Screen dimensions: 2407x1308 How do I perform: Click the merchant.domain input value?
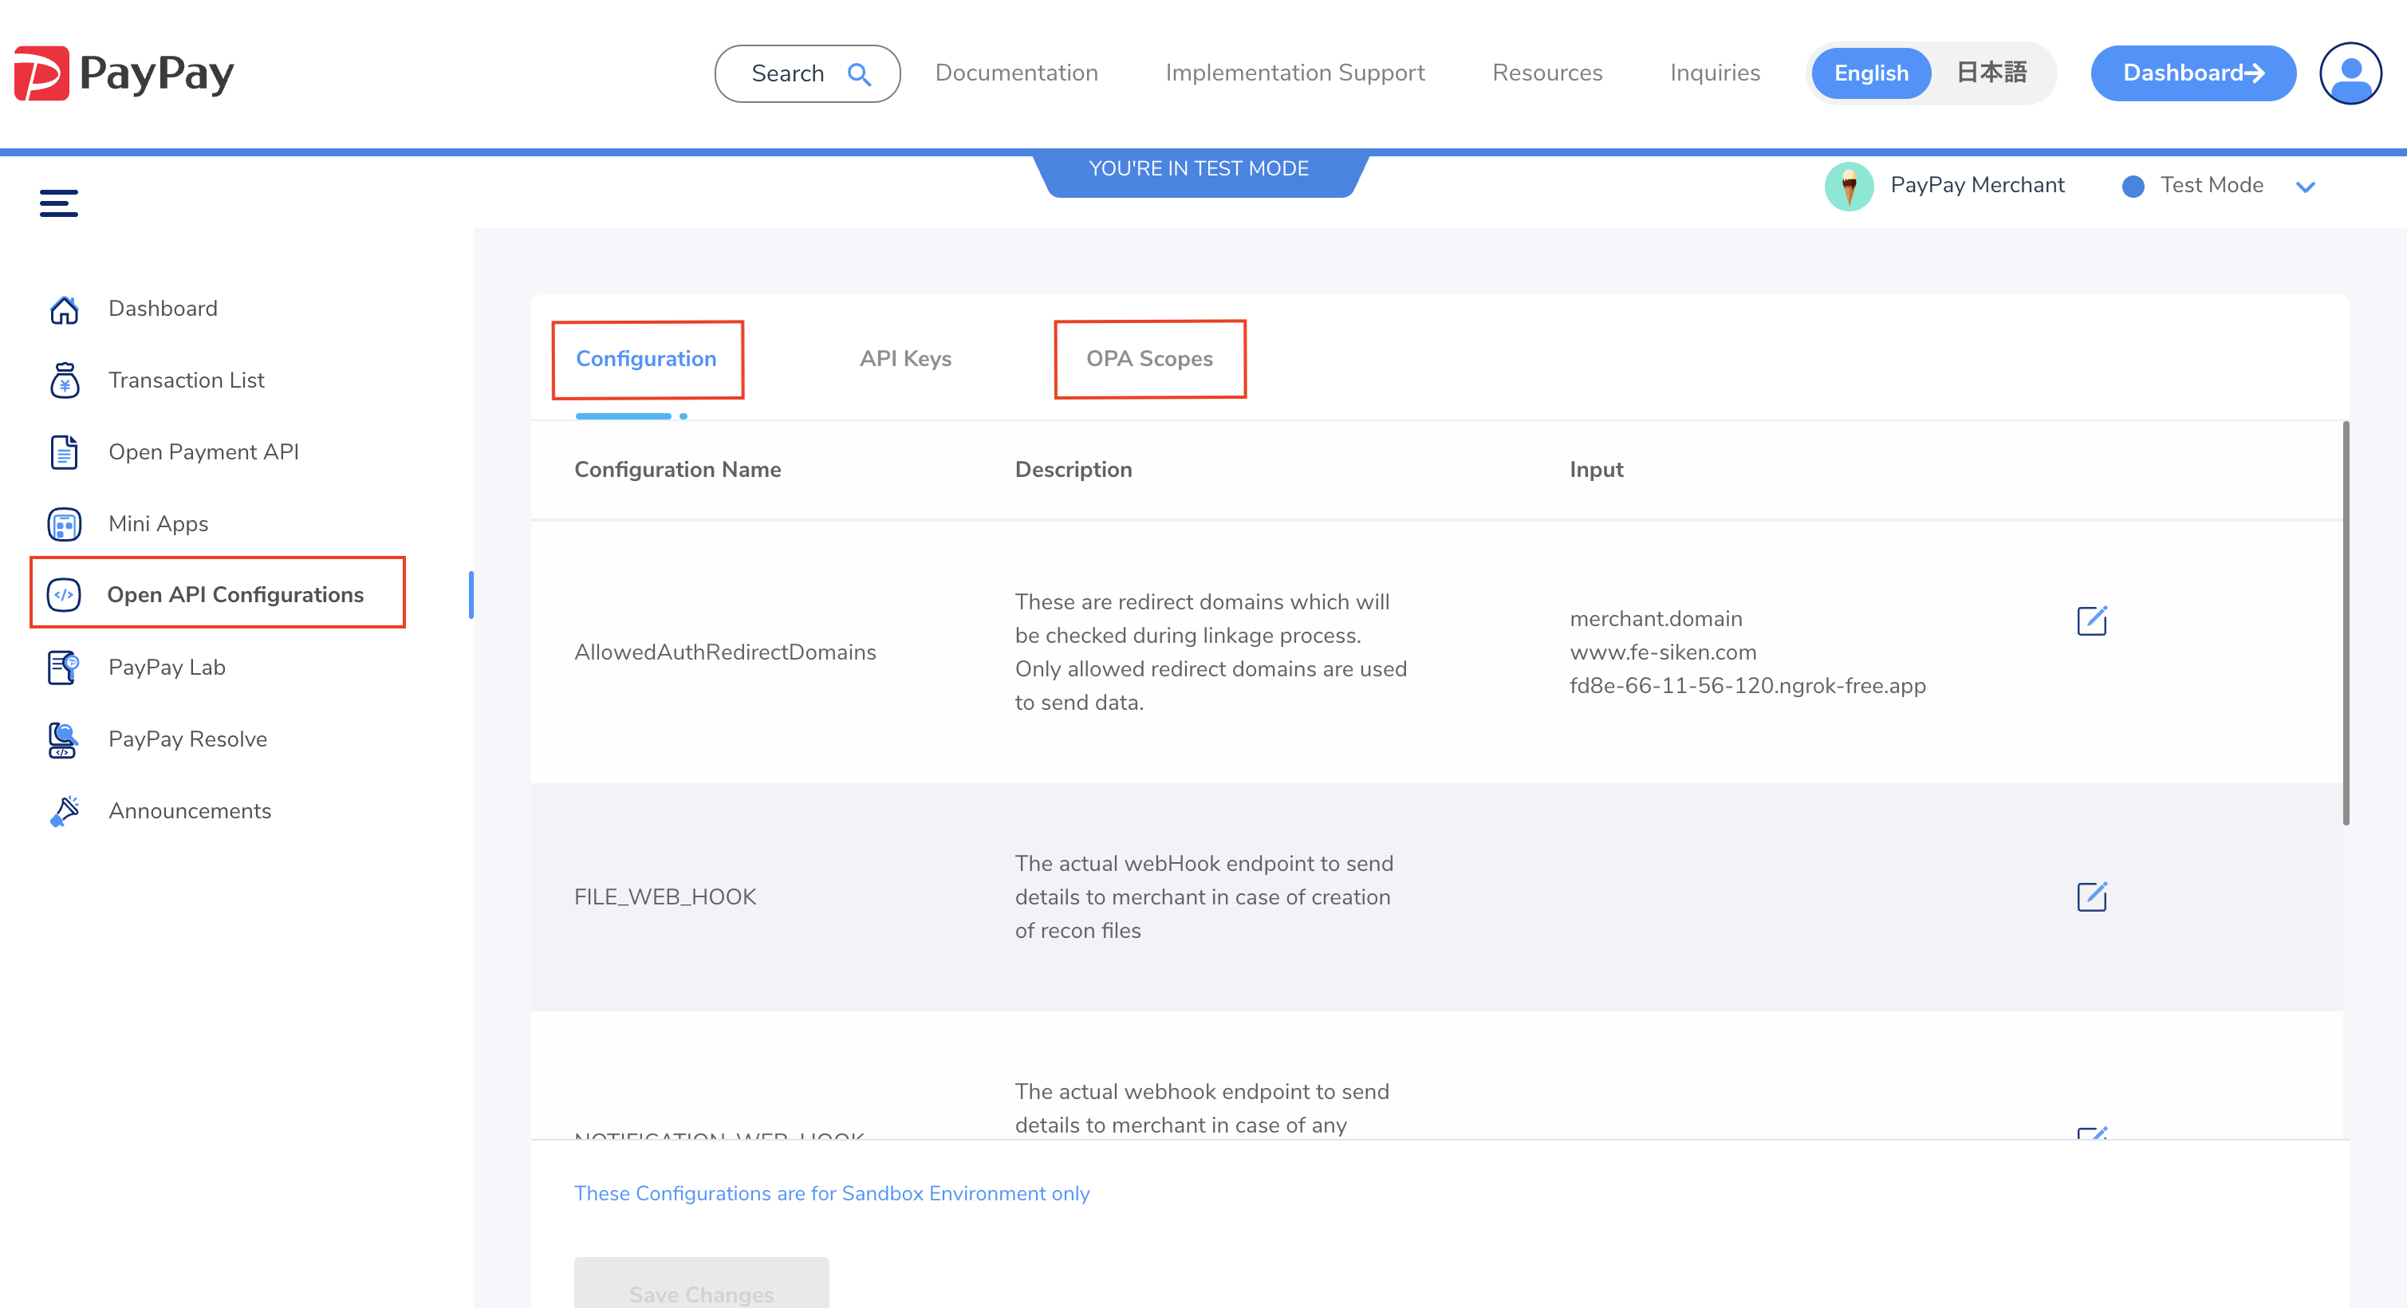pos(1656,618)
